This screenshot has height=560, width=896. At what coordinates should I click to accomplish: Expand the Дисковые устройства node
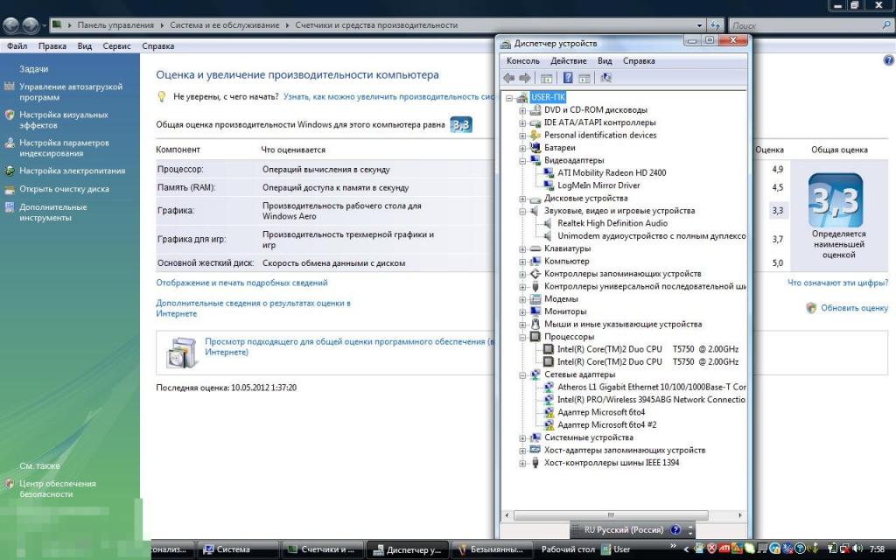click(522, 199)
